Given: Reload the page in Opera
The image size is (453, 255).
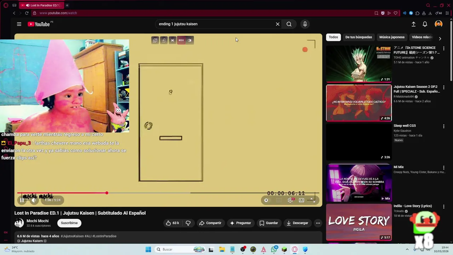Looking at the screenshot, I should tap(27, 13).
